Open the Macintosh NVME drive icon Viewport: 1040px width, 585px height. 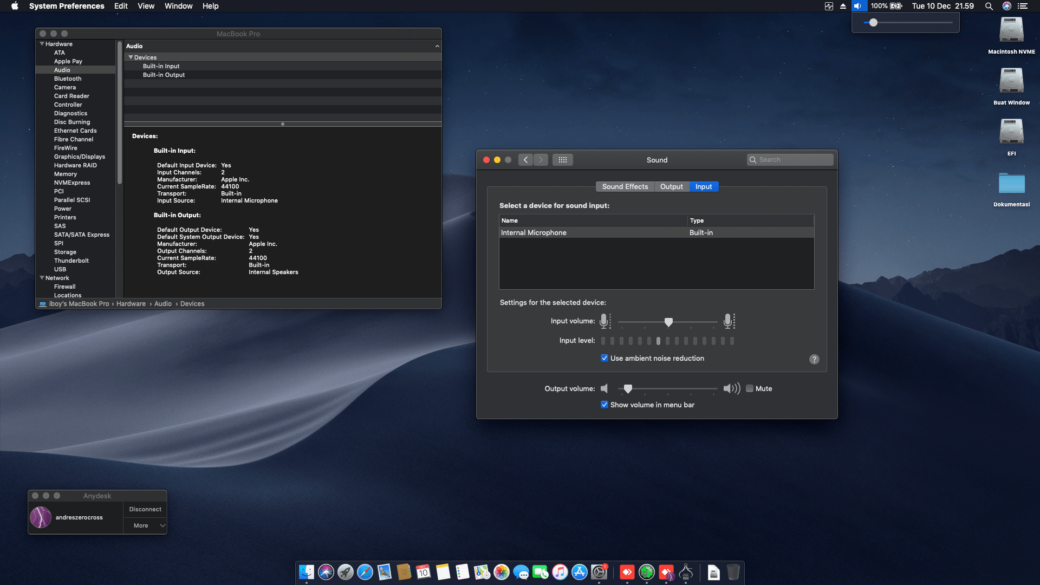(x=1011, y=30)
